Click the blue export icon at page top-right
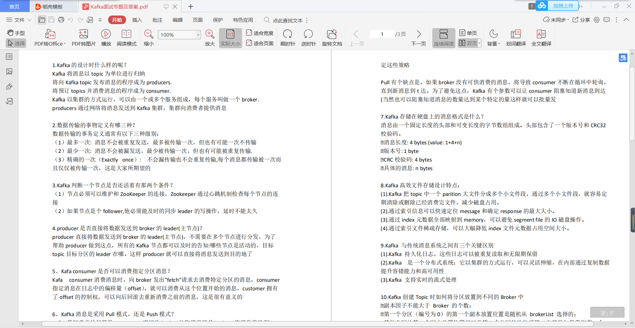The height and width of the screenshot is (328, 635). pyautogui.click(x=623, y=58)
